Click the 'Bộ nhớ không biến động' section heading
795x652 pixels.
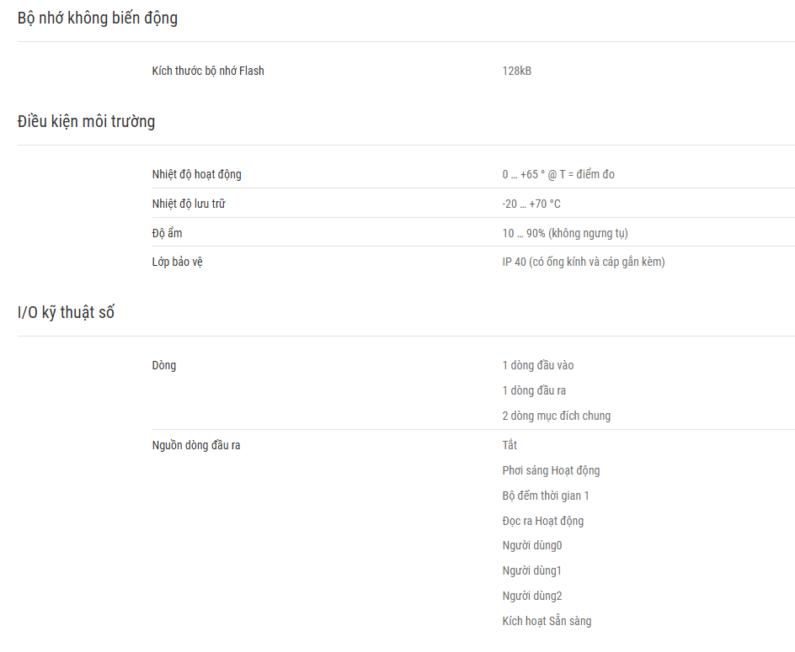(98, 19)
